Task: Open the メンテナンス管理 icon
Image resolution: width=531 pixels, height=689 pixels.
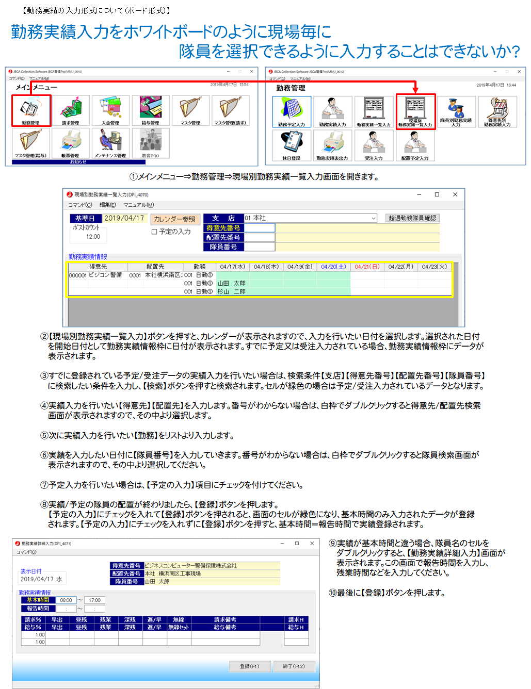Action: tap(110, 142)
